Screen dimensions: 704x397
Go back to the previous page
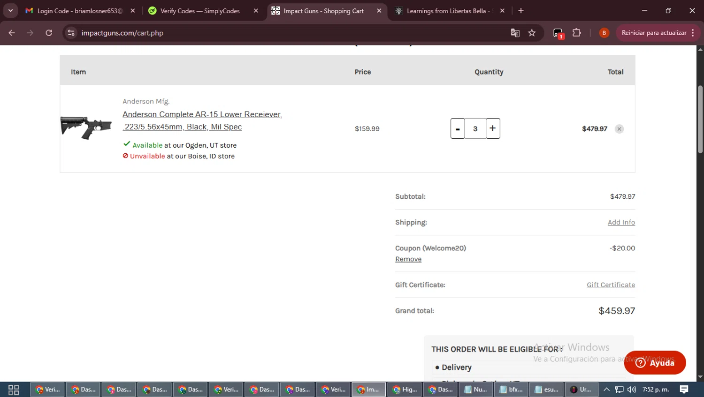[x=12, y=33]
